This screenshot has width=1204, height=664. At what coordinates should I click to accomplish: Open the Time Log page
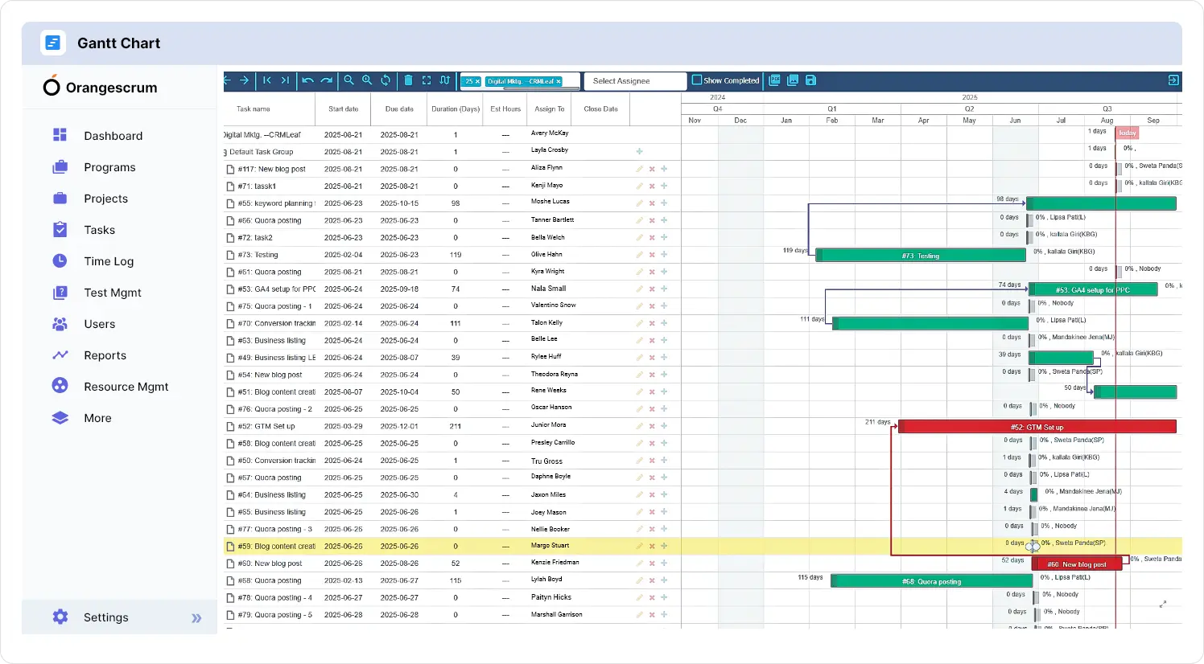109,261
